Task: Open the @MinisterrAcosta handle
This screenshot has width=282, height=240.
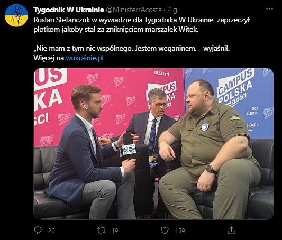Action: [134, 10]
